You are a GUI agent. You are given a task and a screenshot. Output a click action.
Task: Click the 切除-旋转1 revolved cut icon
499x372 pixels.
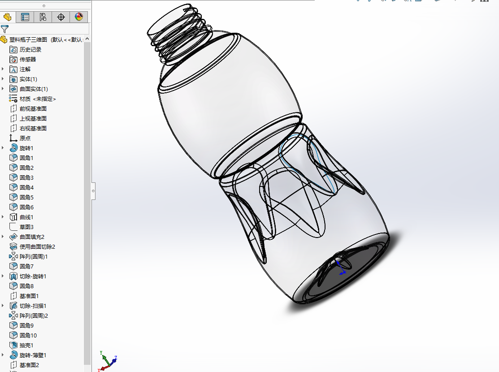tap(13, 276)
